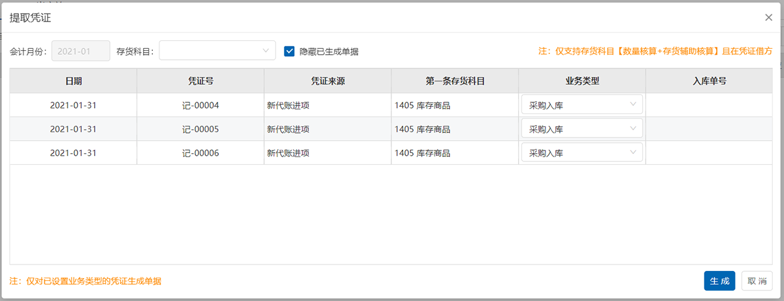
Task: Click 入库单号 cell in first row
Action: coord(710,105)
